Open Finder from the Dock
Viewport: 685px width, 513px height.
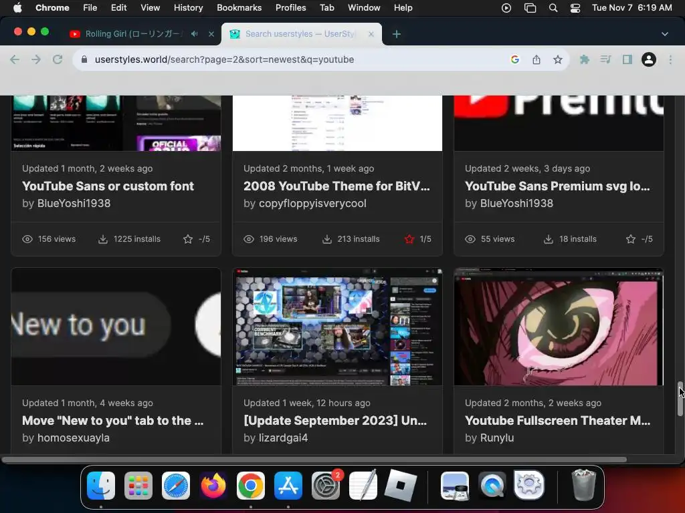tap(101, 486)
